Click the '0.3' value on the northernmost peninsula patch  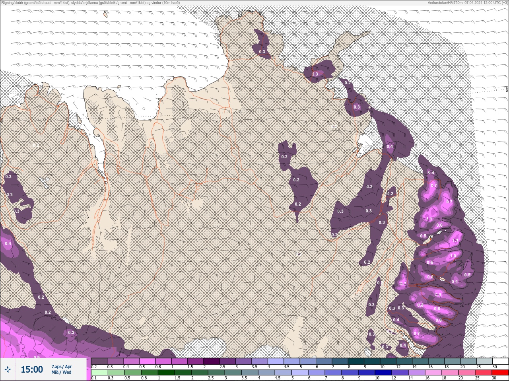pos(262,52)
